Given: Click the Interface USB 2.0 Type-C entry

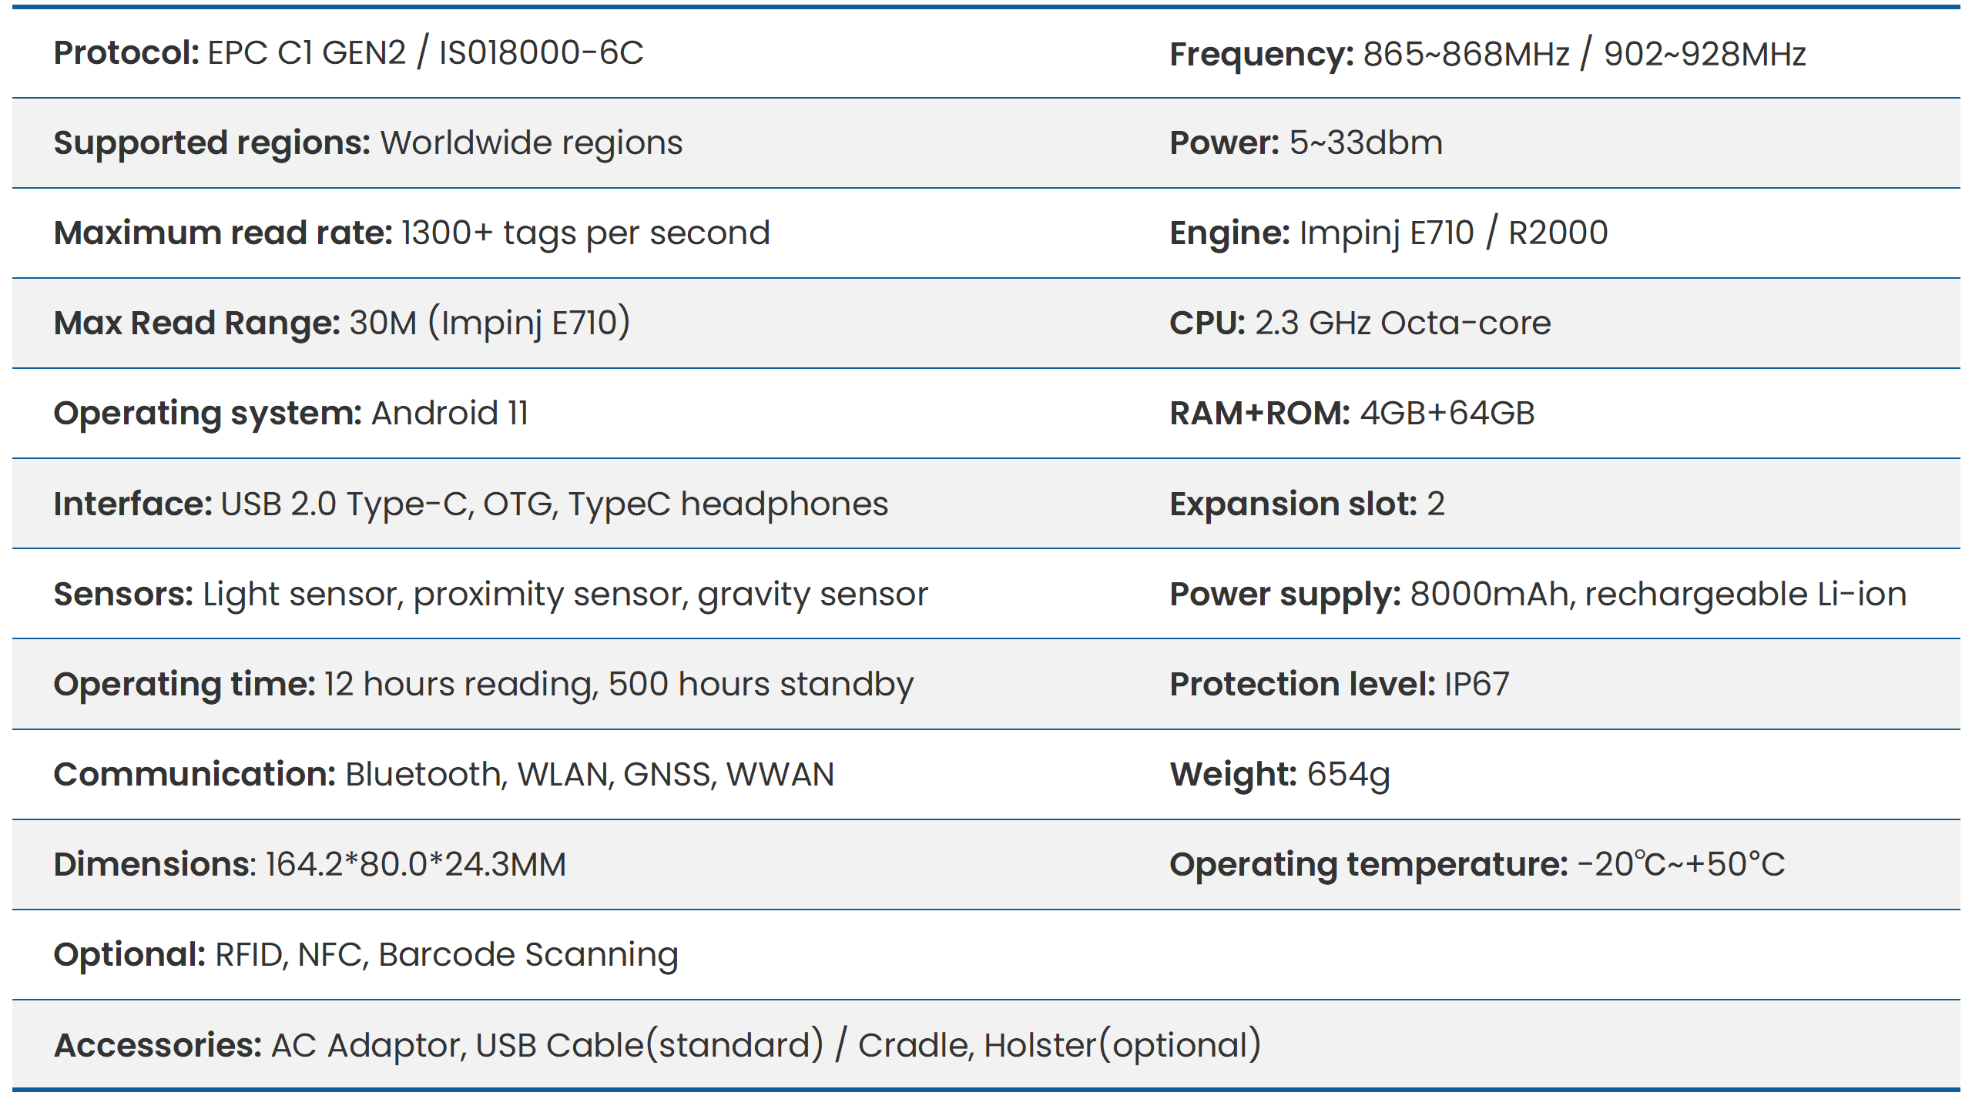Looking at the screenshot, I should click(470, 504).
